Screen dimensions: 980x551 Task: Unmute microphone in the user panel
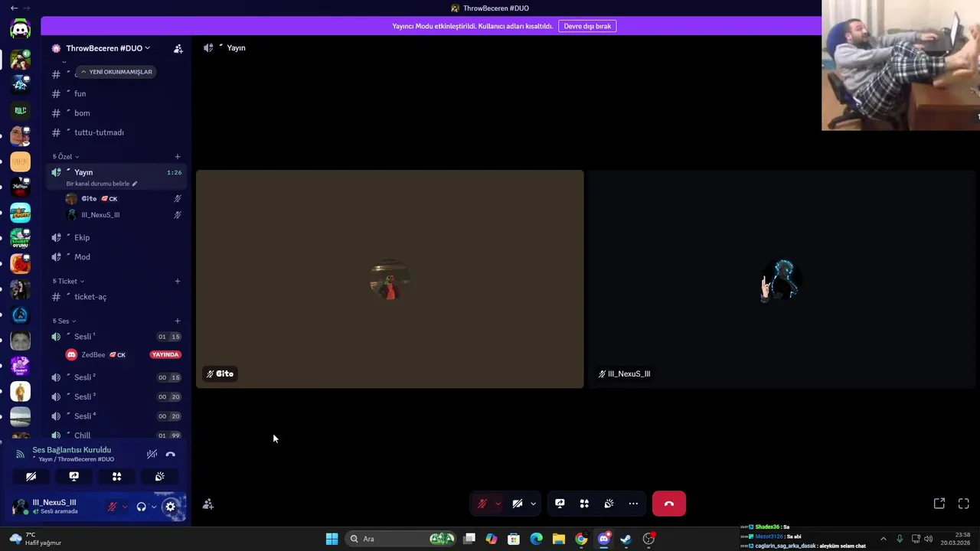pos(112,507)
